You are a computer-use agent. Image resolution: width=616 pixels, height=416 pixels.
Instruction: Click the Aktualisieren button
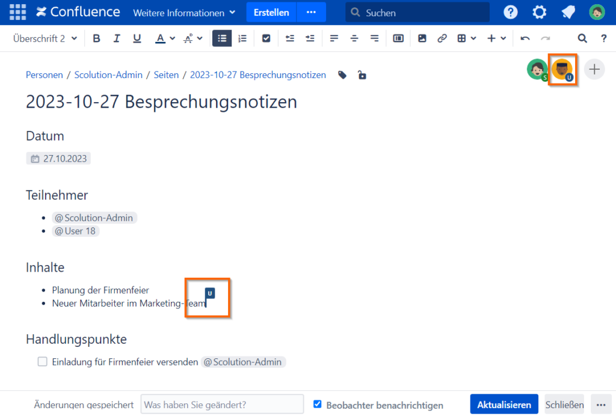pos(504,404)
